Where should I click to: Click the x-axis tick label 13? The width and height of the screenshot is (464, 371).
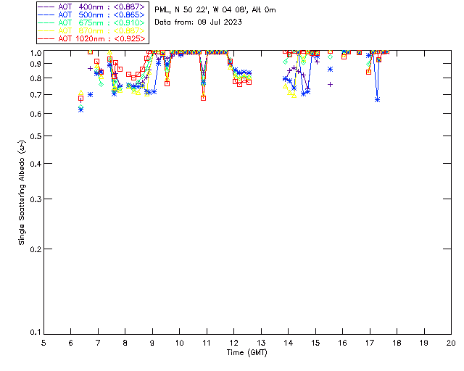click(x=261, y=343)
